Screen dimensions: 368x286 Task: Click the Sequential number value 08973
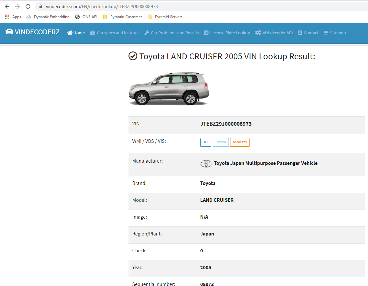tap(207, 284)
